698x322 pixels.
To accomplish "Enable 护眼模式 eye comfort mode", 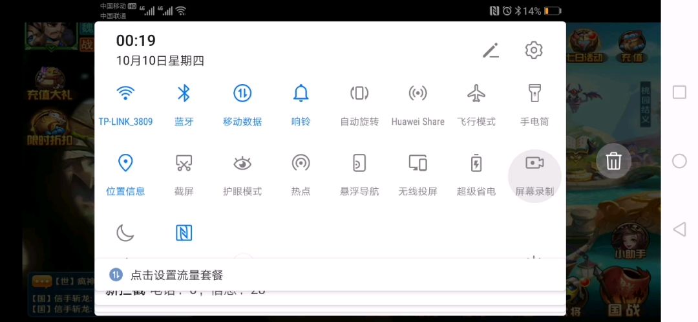I will [x=242, y=175].
